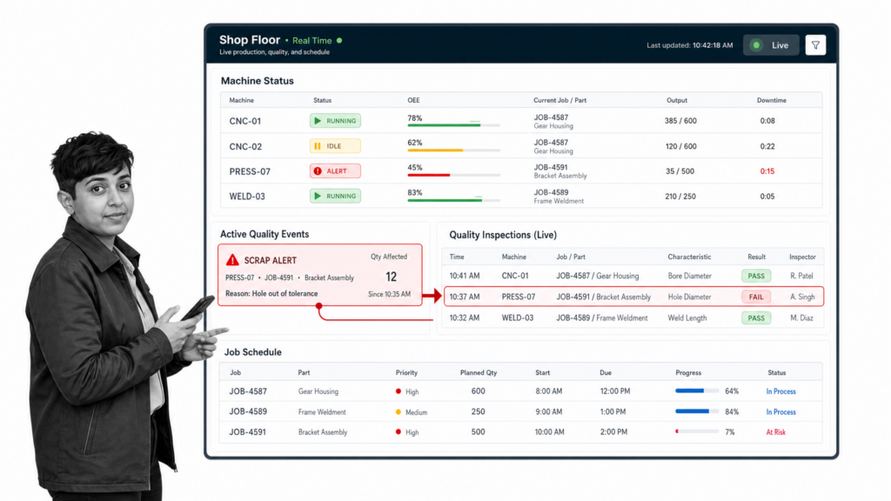
Task: Click the 35 / 500 output value
Action: (x=680, y=171)
